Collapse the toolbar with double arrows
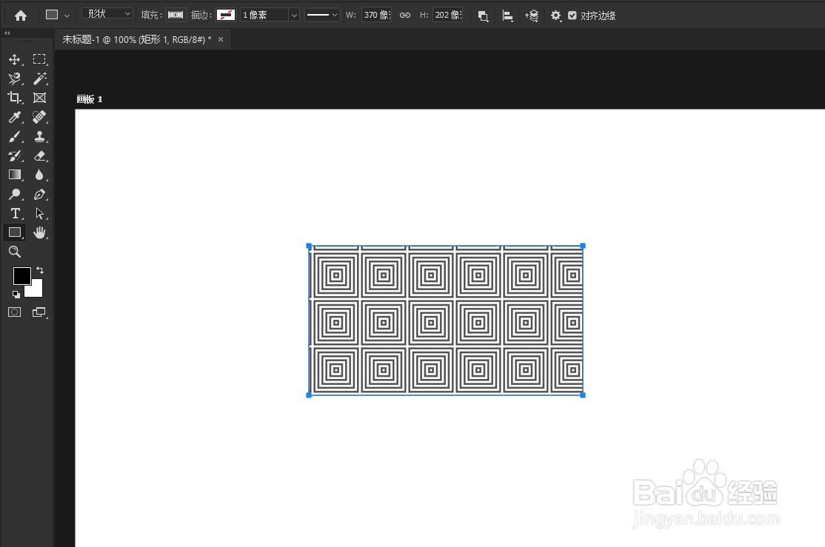825x547 pixels. pos(7,33)
